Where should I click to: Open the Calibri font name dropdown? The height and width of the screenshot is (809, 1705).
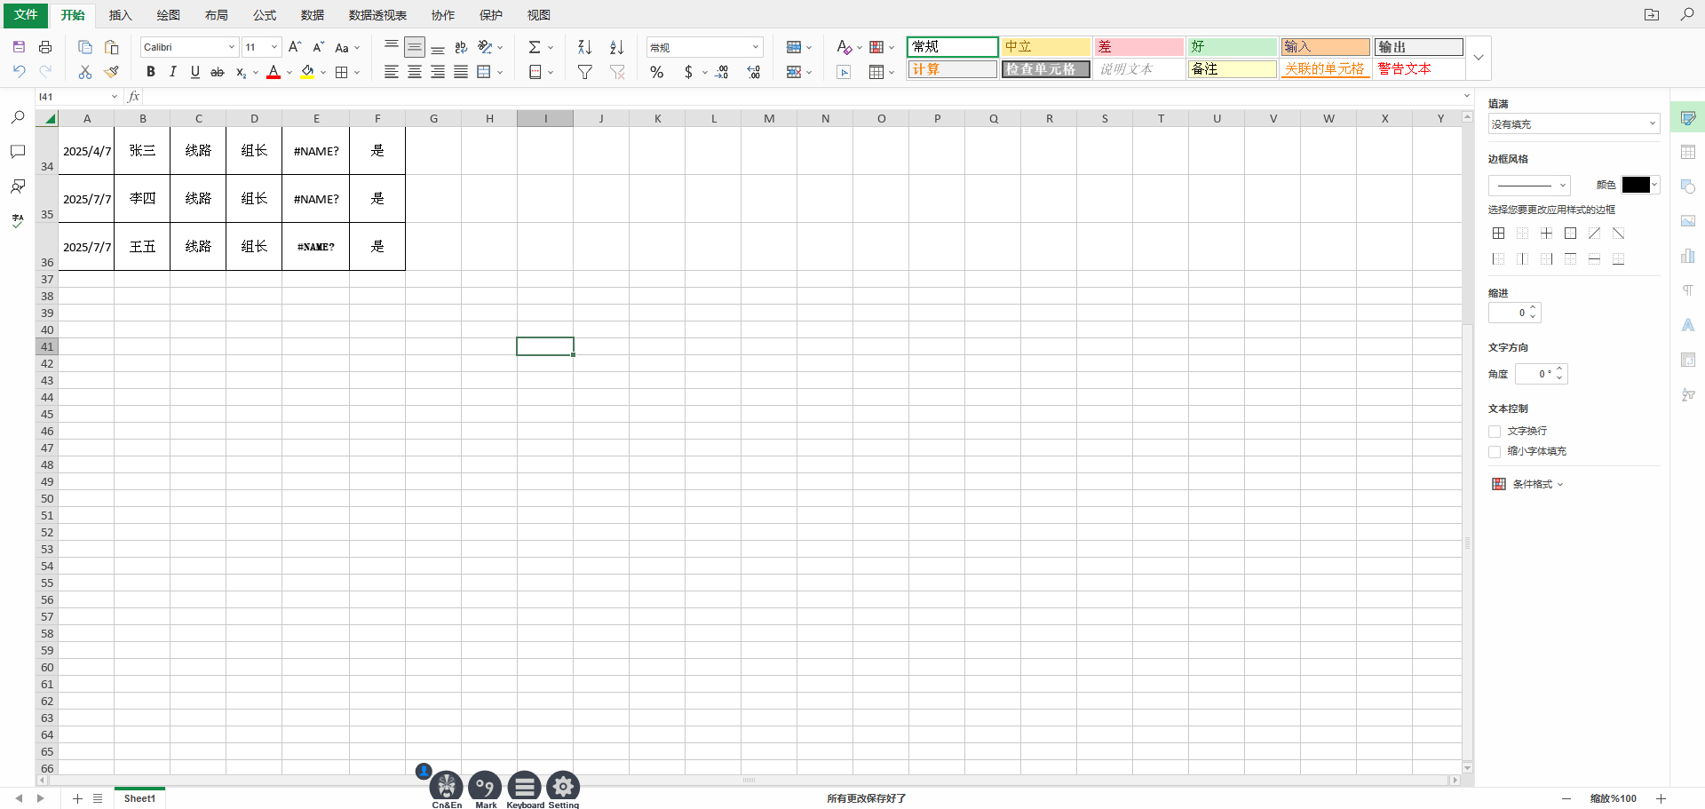tap(231, 47)
